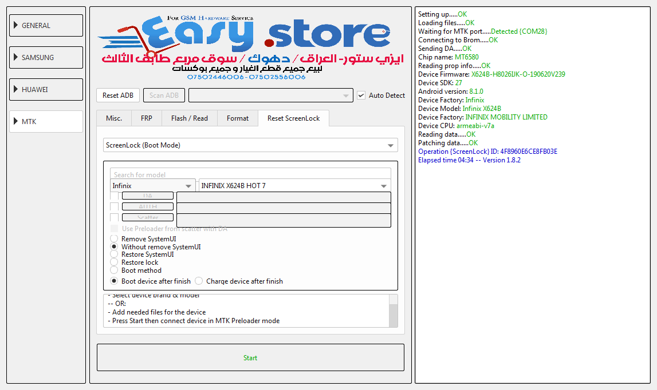
Task: Click the Chip name MT6580 log line
Action: 448,57
